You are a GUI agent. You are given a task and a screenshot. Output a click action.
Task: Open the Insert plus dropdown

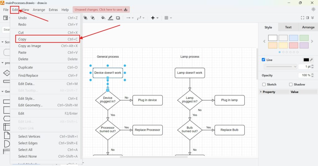pos(154,18)
